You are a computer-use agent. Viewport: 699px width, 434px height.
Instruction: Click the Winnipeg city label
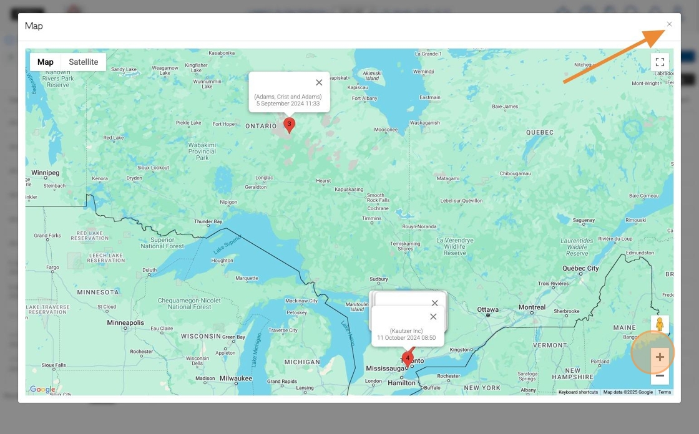[x=45, y=173]
